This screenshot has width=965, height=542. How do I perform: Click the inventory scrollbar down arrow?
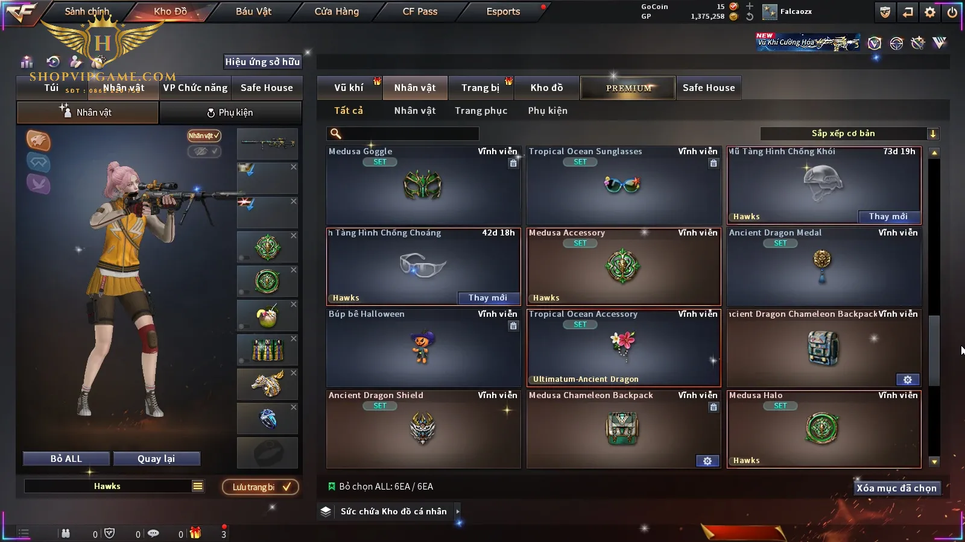(x=934, y=462)
